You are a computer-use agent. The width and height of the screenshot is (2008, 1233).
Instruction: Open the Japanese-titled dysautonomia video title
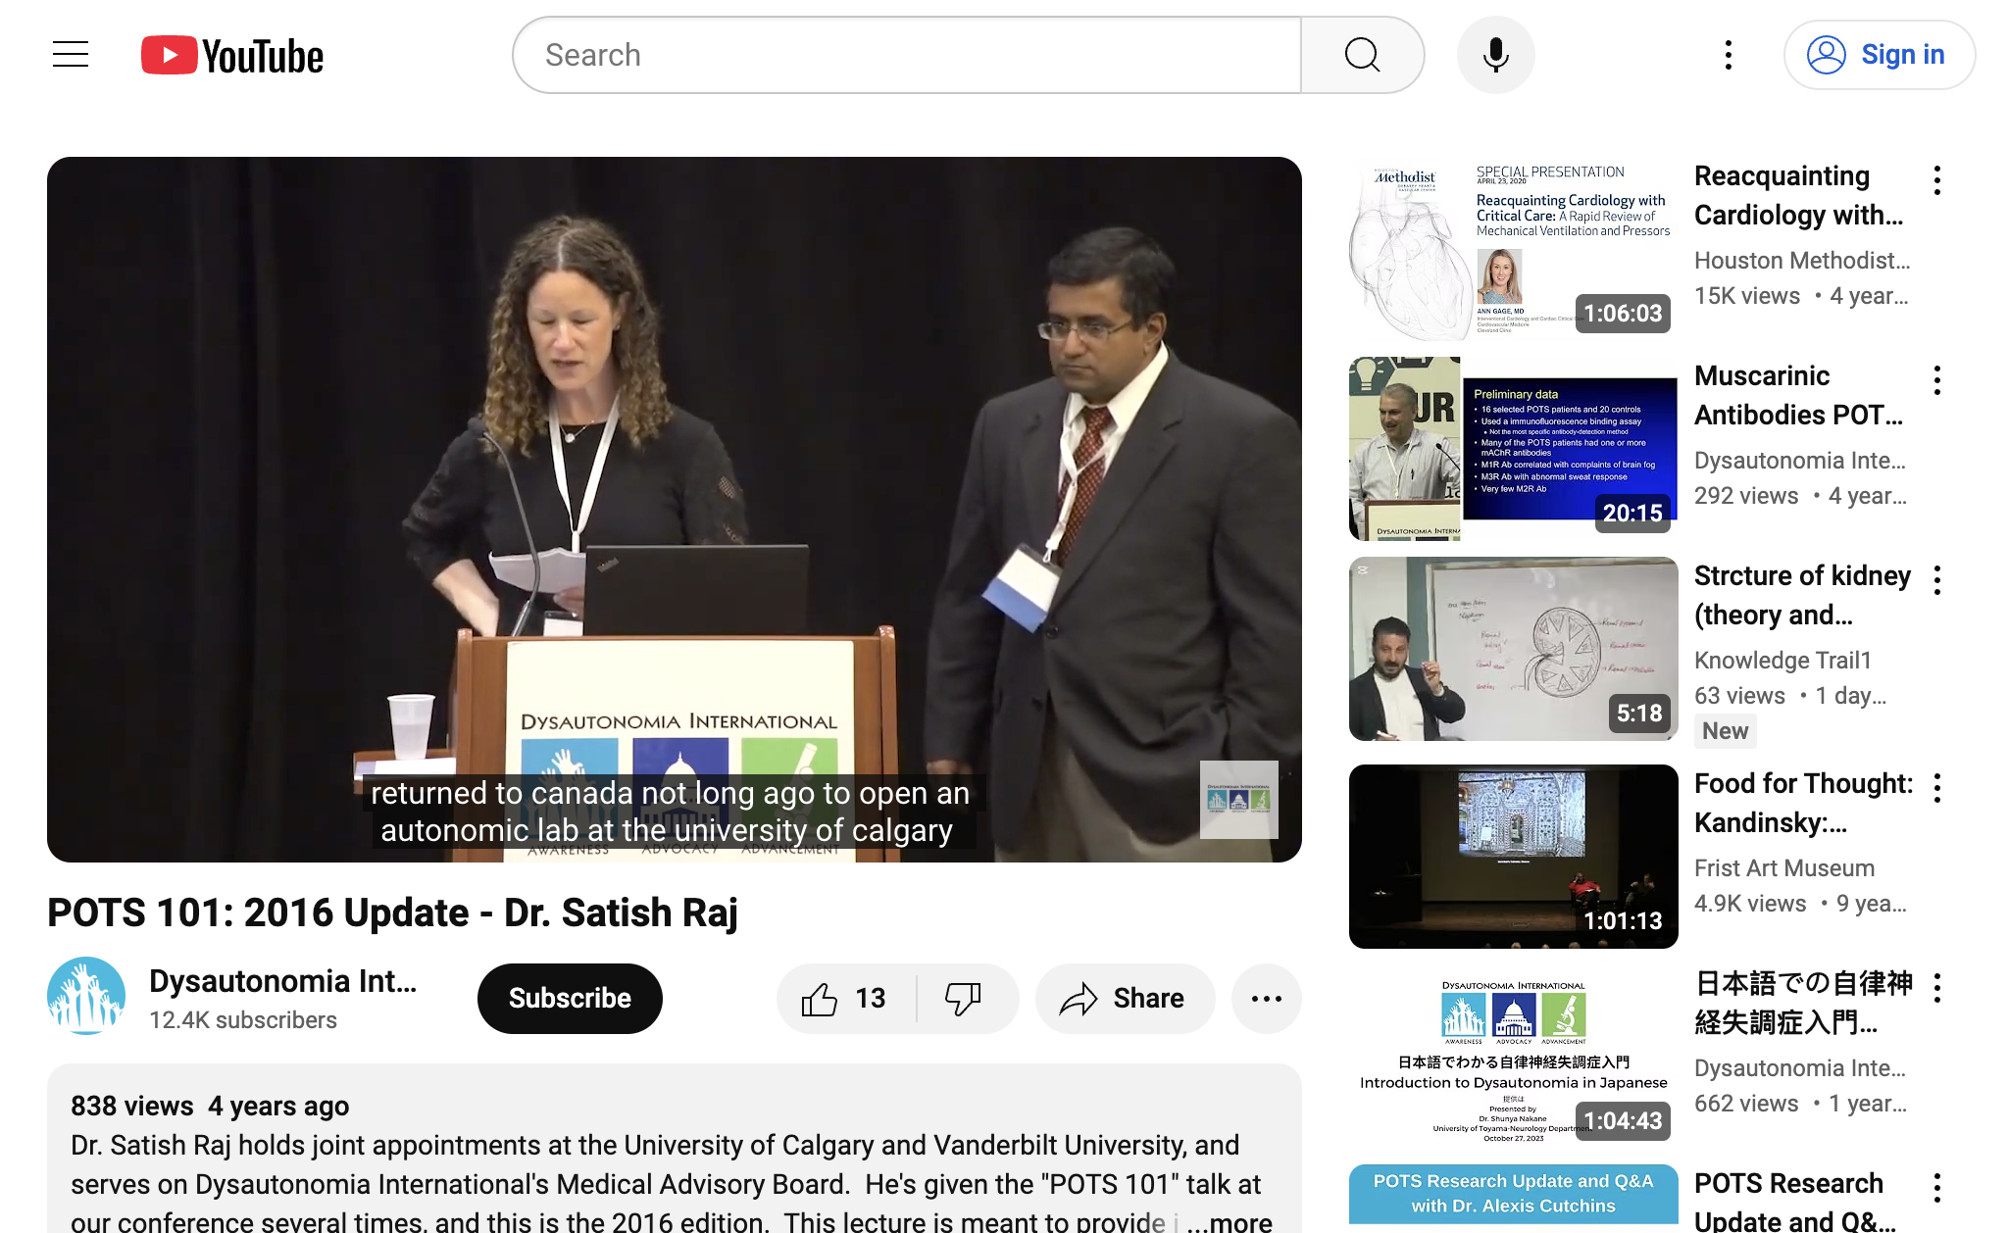pyautogui.click(x=1803, y=1003)
